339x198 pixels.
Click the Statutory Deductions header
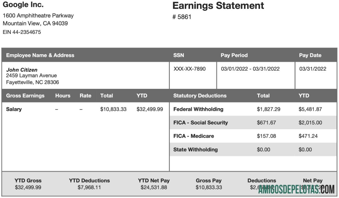pyautogui.click(x=200, y=96)
